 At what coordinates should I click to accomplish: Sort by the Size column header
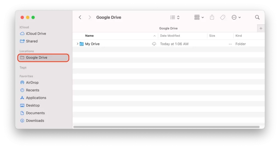click(x=212, y=36)
